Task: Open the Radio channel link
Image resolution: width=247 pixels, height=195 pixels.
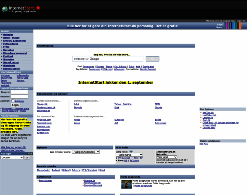Action: pos(6,38)
